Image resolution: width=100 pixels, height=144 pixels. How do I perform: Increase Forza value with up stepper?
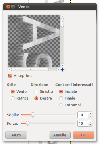[x=90, y=122]
